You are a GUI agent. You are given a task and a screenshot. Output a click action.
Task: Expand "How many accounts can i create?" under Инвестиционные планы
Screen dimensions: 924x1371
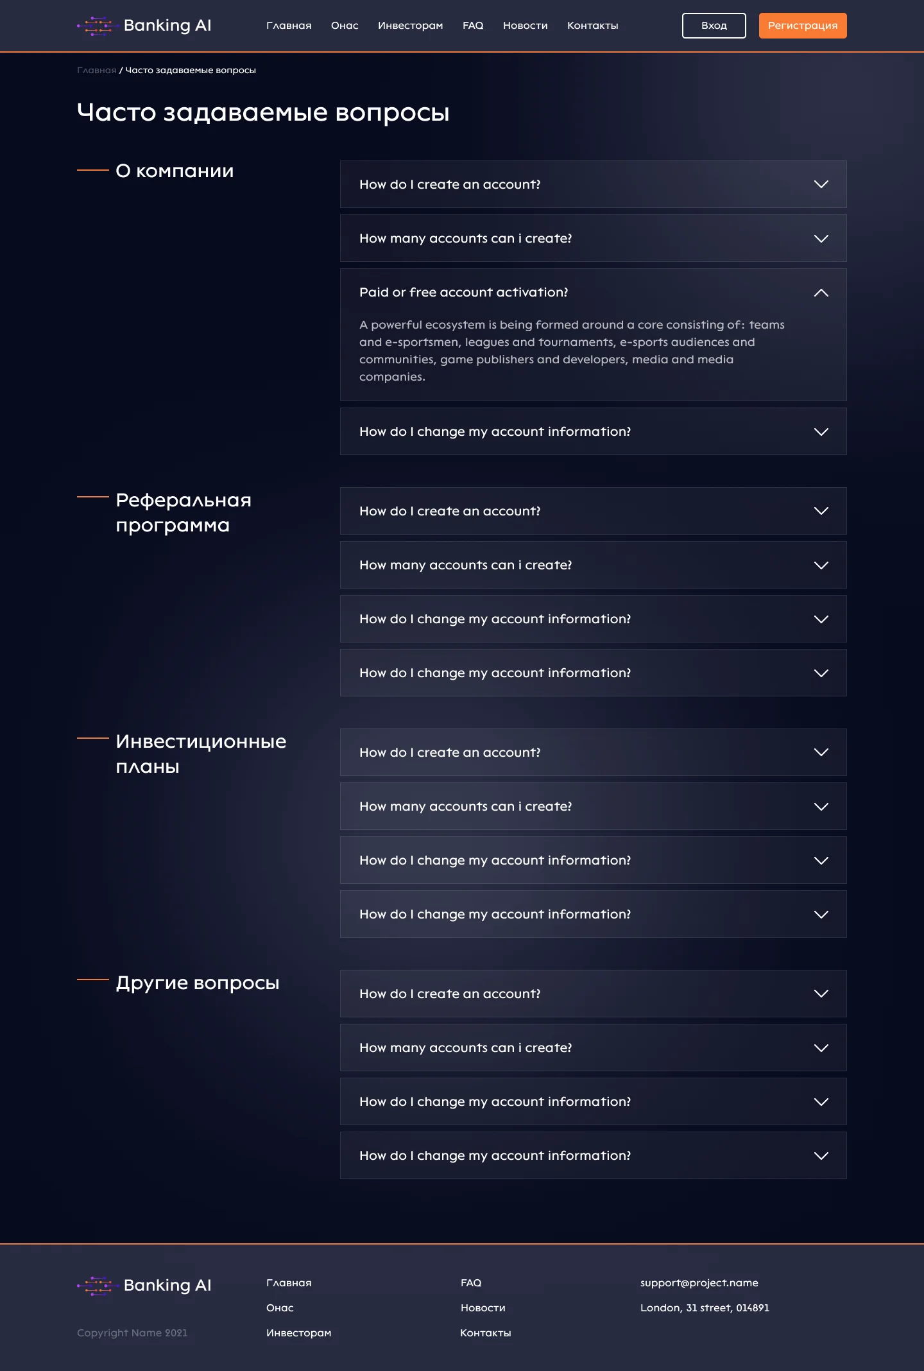465,807
